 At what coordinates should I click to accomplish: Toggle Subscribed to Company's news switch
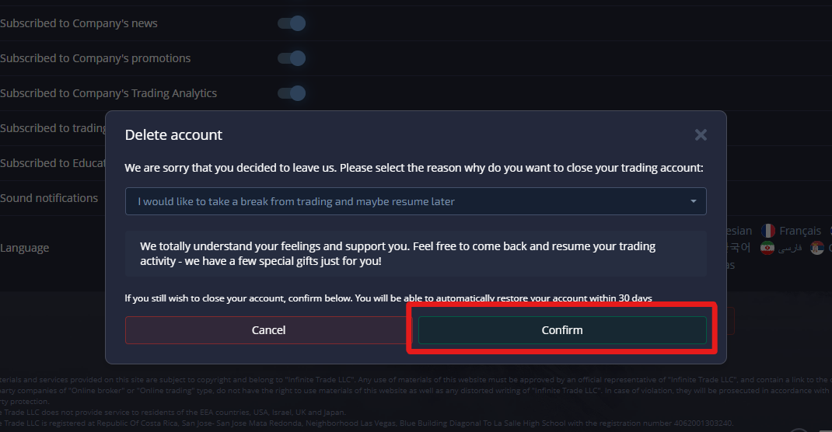292,23
